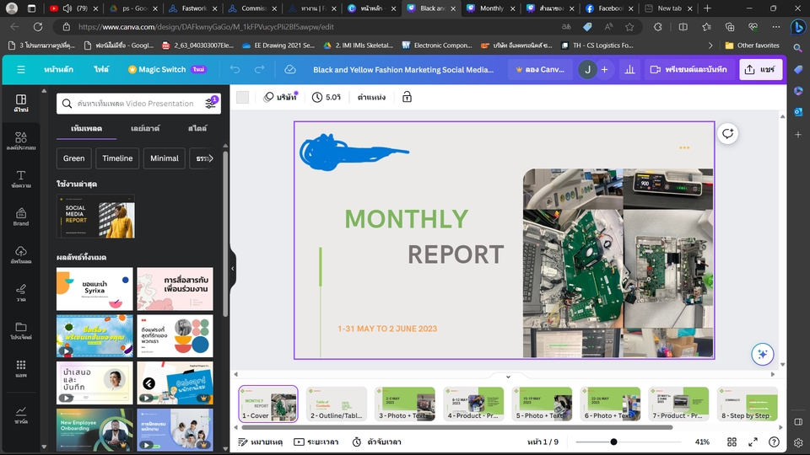
Task: Select the 2 - Outline/Table page thumbnail
Action: [x=337, y=404]
